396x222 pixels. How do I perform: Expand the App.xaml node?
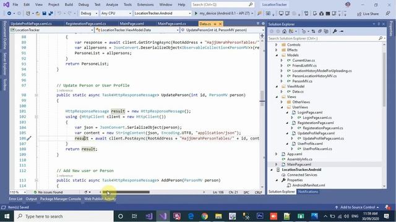(277, 154)
